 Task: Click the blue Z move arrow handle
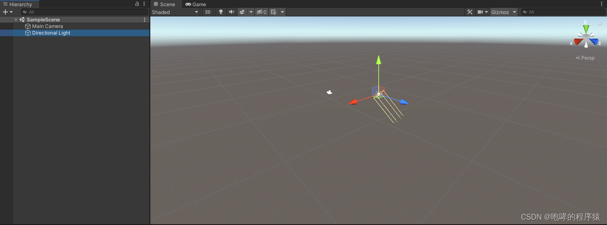point(405,102)
